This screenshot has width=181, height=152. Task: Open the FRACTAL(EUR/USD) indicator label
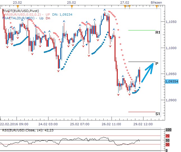(x=18, y=18)
